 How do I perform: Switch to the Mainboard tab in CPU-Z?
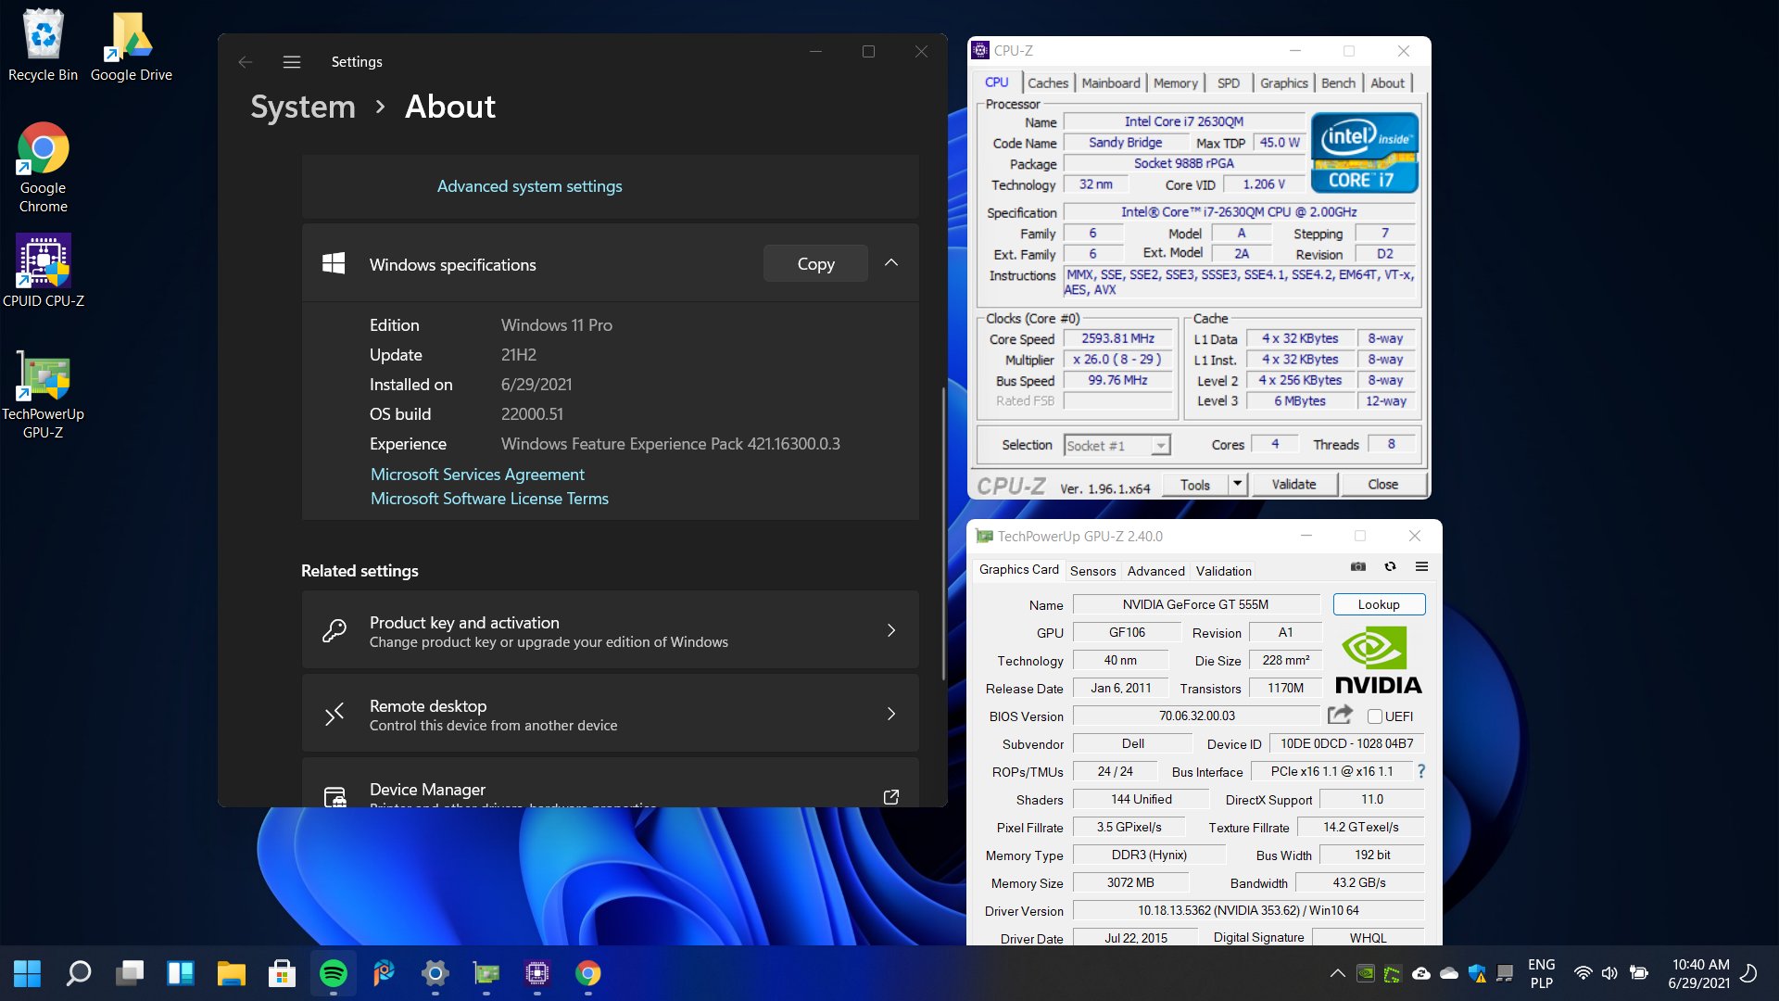coord(1111,82)
